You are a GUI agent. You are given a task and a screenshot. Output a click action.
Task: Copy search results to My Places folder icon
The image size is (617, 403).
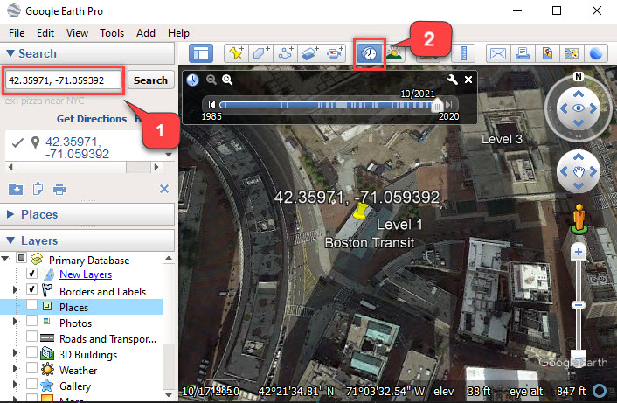click(16, 190)
